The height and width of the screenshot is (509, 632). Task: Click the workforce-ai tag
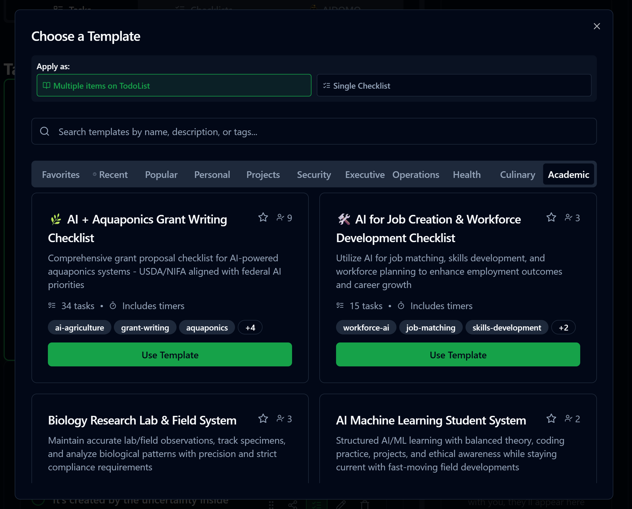tap(366, 327)
